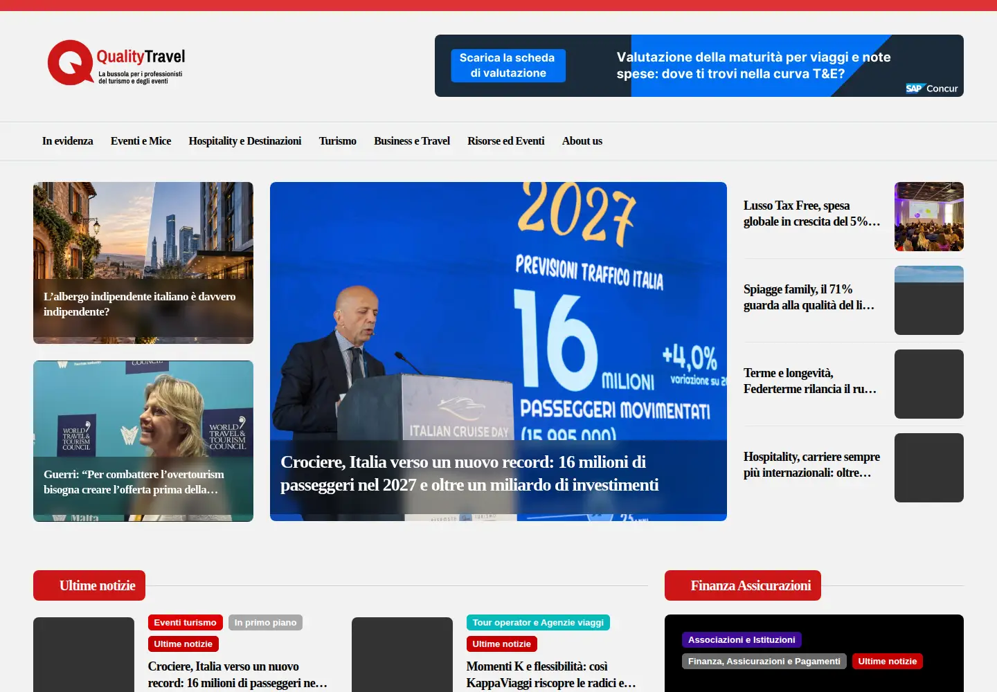This screenshot has height=692, width=997.
Task: Click the thumbnail beside Momenti K item
Action: coord(402,655)
